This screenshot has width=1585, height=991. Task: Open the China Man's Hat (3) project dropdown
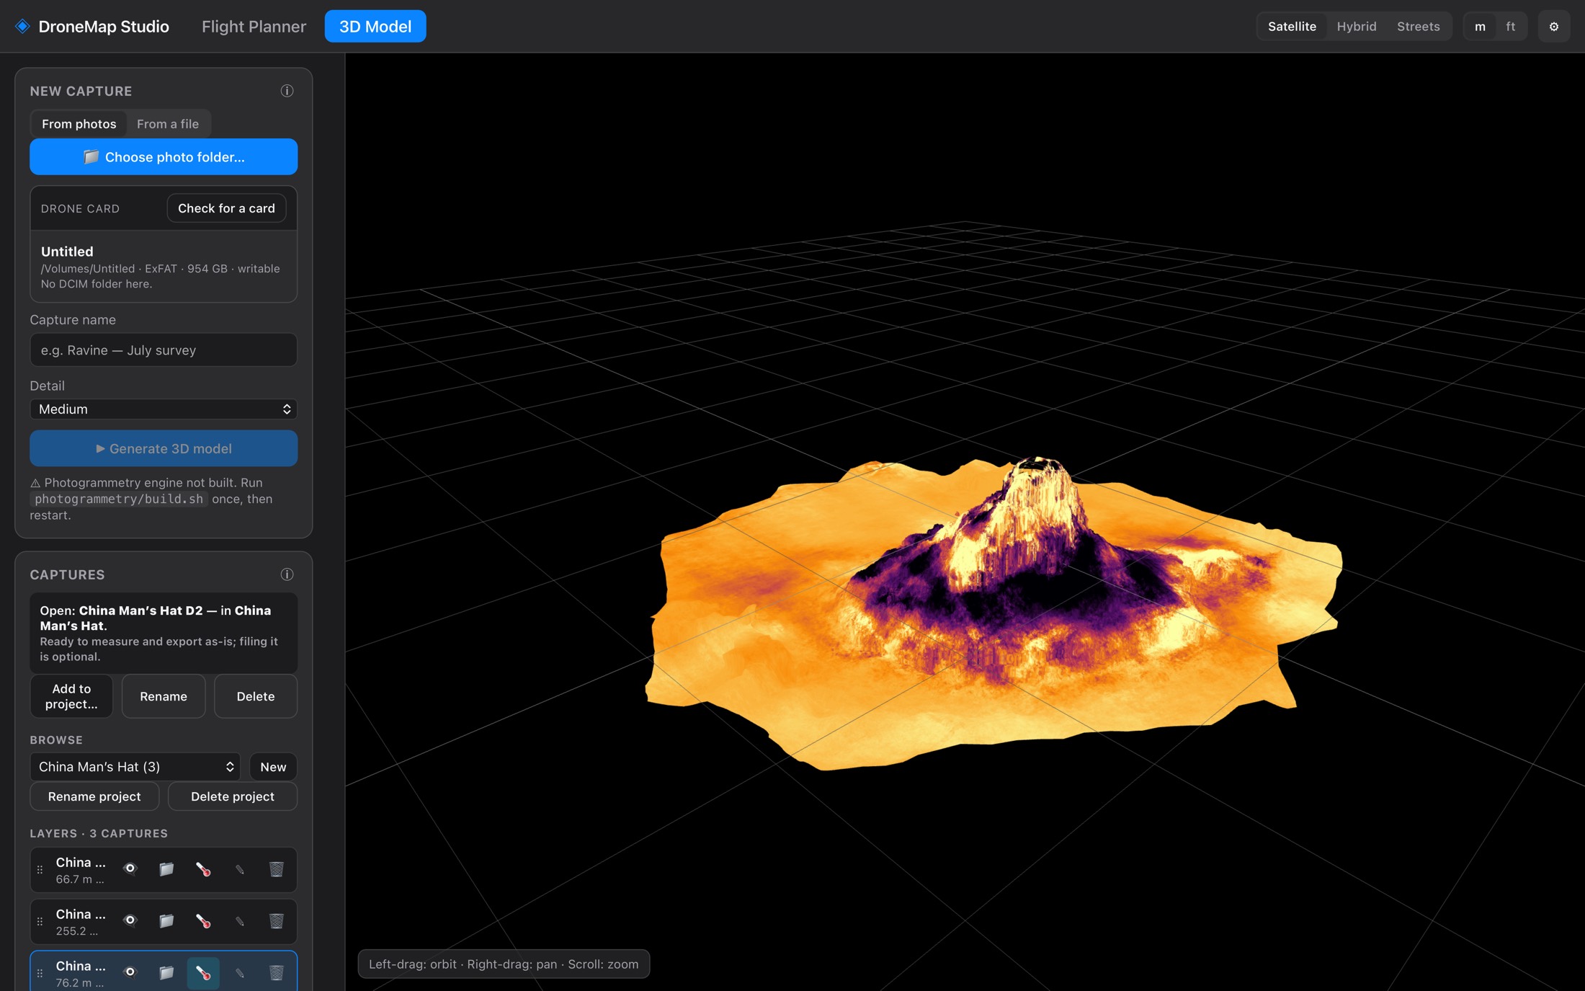pyautogui.click(x=135, y=767)
